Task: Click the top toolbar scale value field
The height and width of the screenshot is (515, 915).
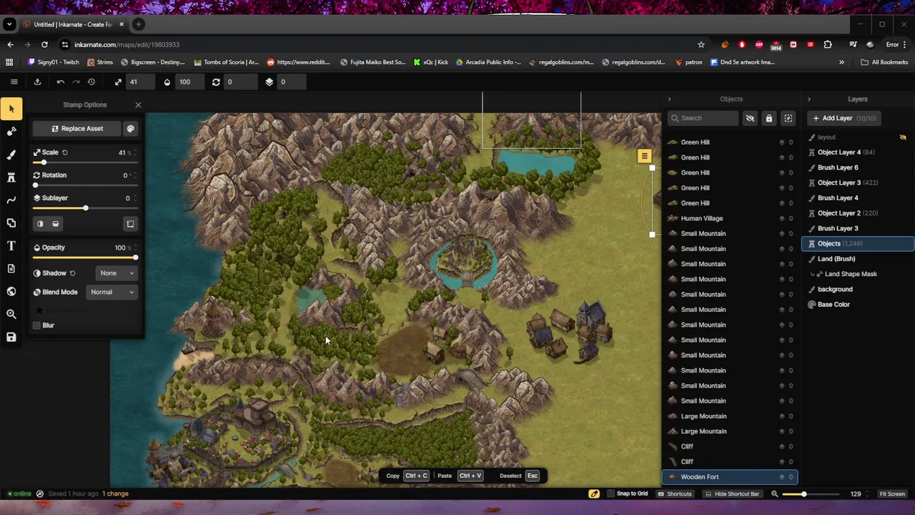Action: point(139,82)
